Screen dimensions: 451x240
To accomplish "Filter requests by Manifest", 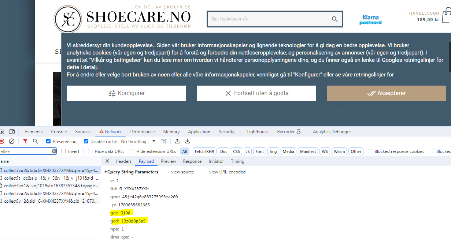I will click(x=308, y=151).
